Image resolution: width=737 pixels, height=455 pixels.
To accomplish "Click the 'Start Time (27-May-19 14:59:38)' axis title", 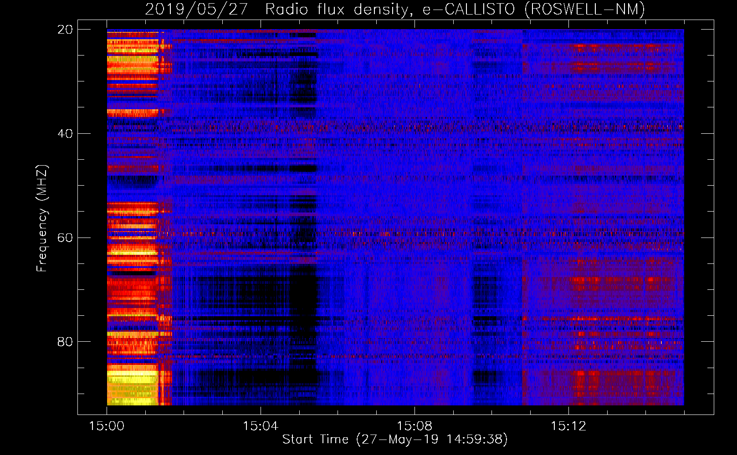I will point(395,440).
